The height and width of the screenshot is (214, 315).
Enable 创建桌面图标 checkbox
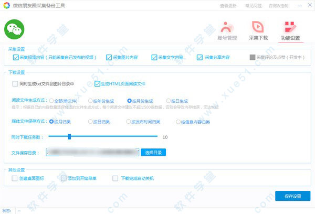[x=15, y=178]
